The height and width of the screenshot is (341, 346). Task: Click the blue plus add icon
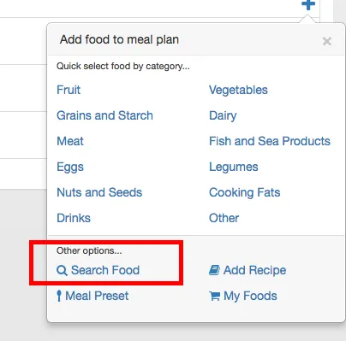(308, 4)
